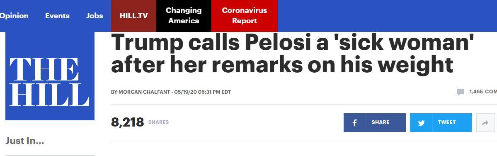Click the Just In... section heading
497x156 pixels.
pos(25,141)
